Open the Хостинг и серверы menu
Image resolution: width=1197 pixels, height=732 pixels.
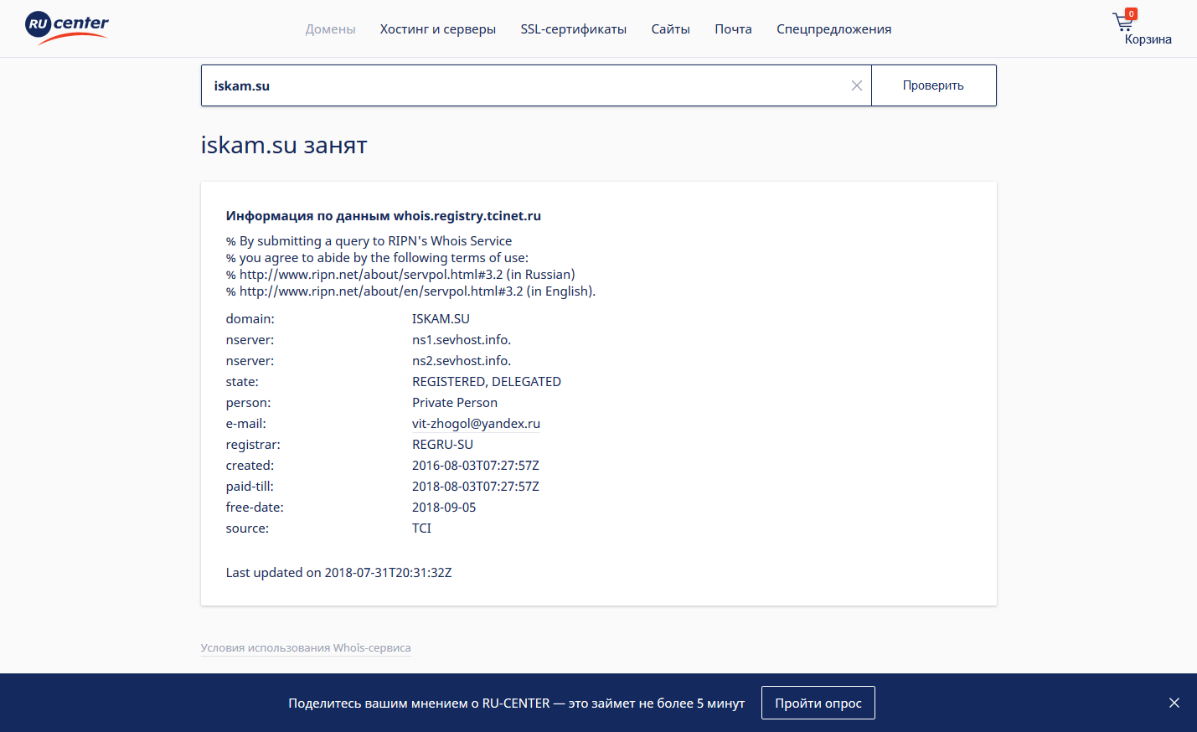(x=438, y=29)
